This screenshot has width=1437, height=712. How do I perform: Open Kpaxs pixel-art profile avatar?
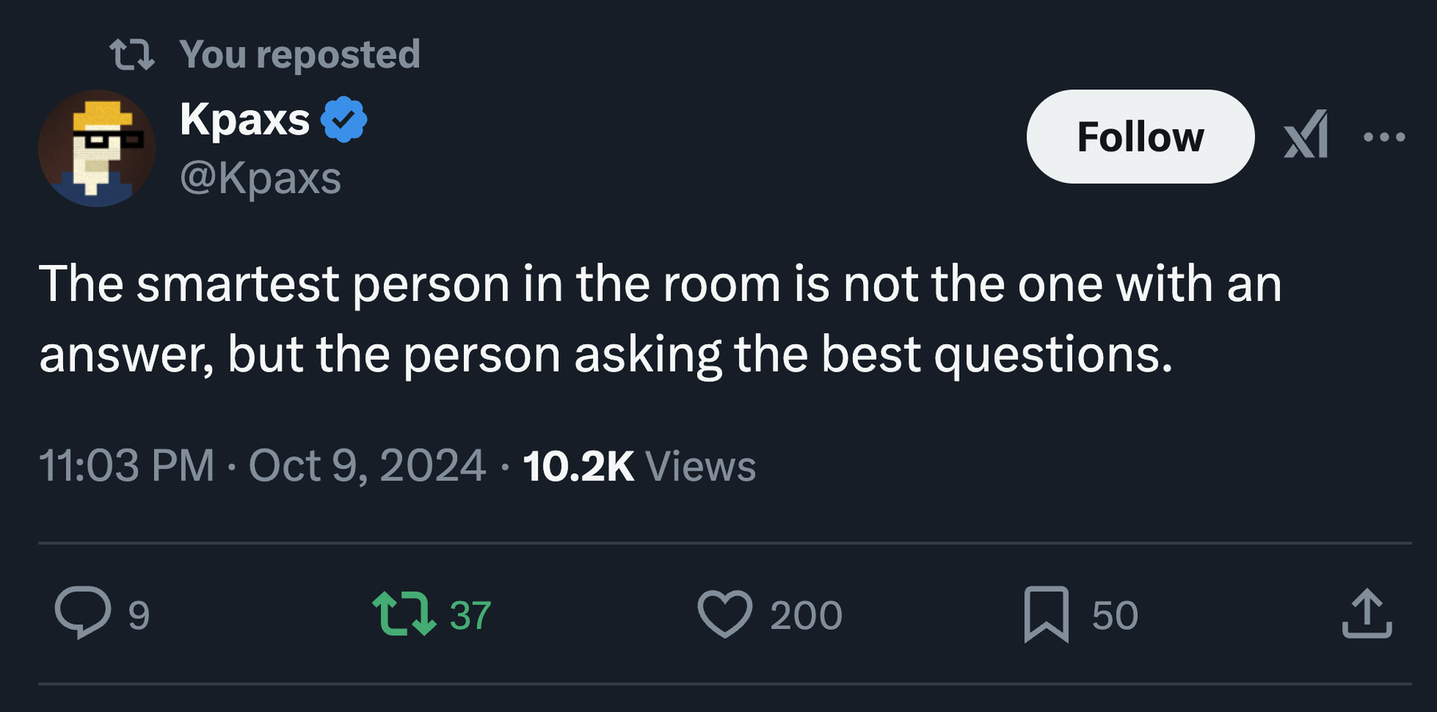[97, 148]
